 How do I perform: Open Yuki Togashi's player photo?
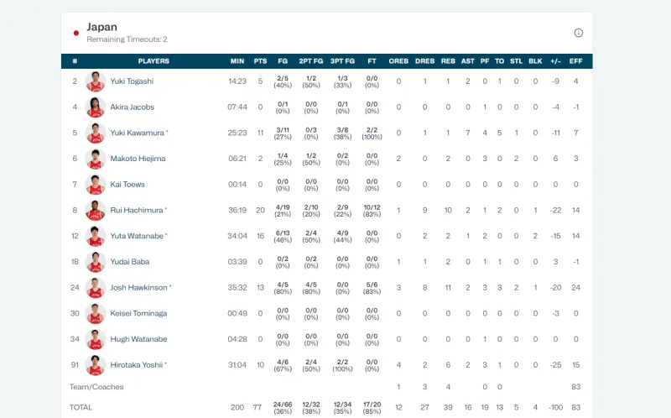[x=96, y=81]
